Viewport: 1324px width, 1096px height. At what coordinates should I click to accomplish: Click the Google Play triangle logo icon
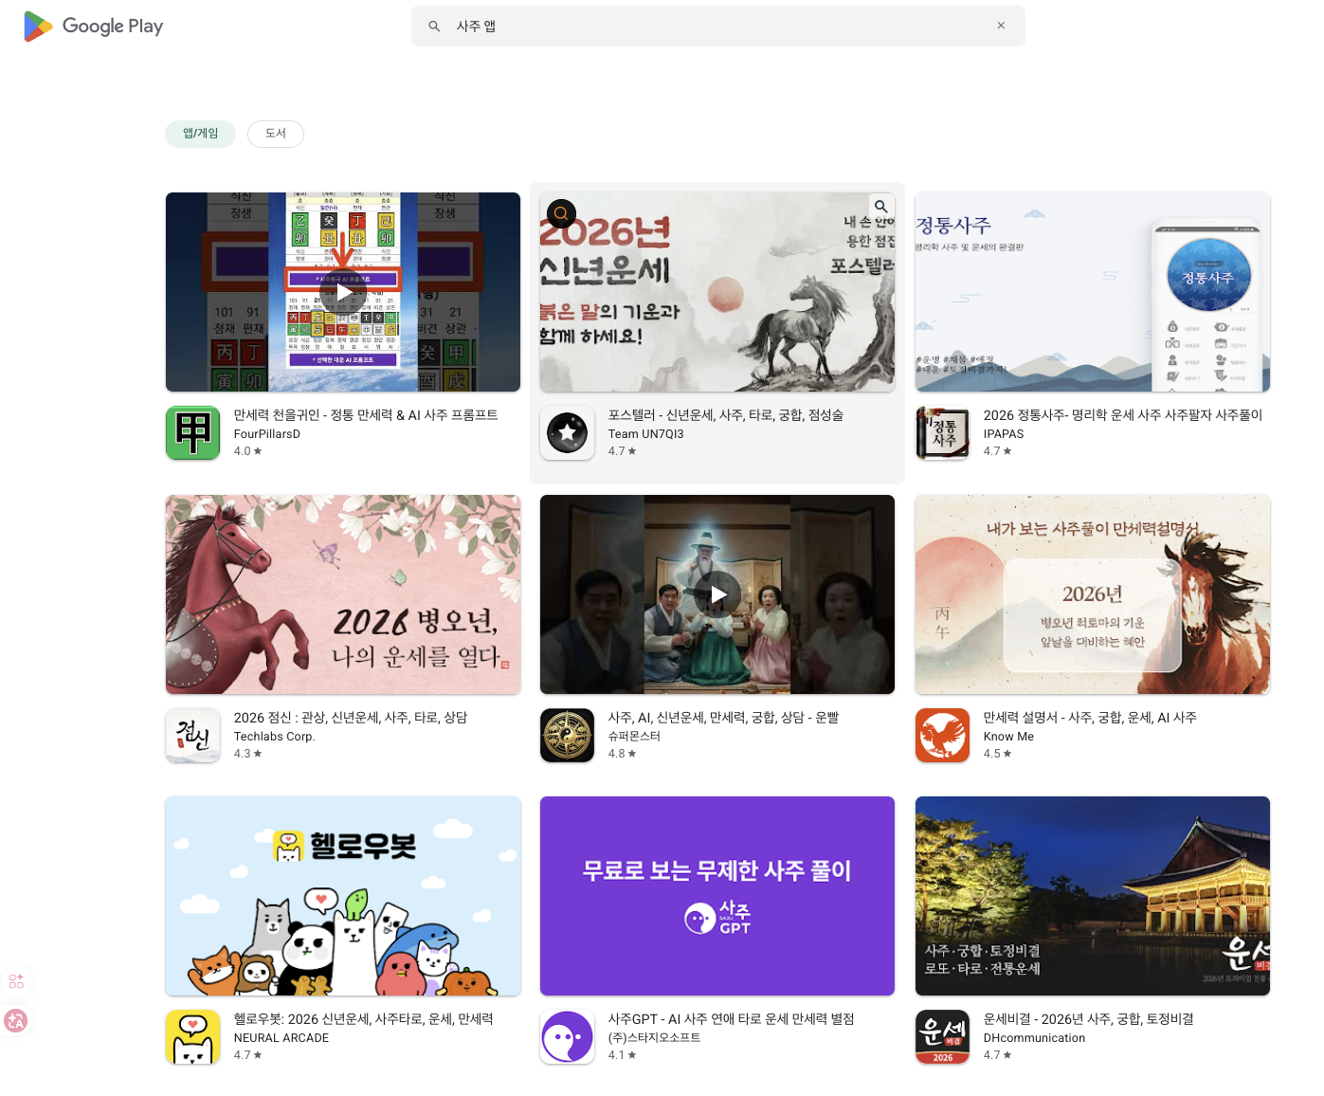[x=39, y=26]
